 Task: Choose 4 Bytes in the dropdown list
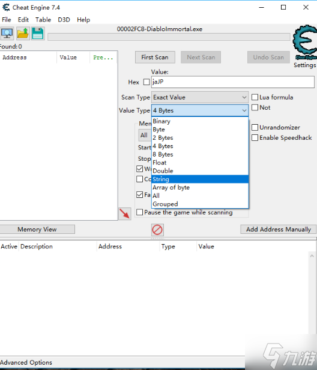pyautogui.click(x=200, y=146)
